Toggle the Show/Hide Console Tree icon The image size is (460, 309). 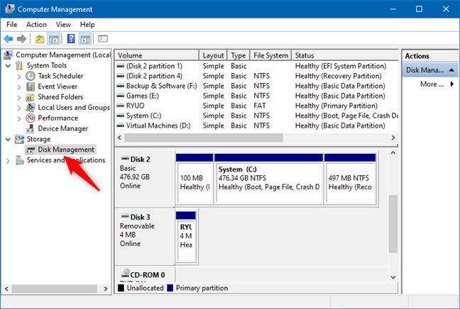pos(54,39)
